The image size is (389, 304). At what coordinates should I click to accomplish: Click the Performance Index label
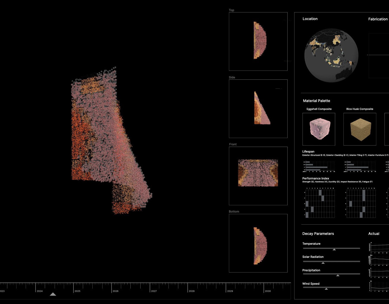tap(315, 178)
